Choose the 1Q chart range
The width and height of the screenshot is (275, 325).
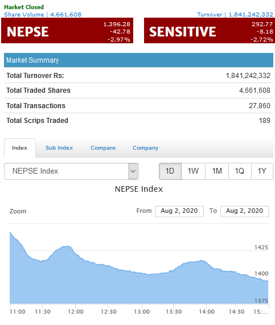coord(240,171)
